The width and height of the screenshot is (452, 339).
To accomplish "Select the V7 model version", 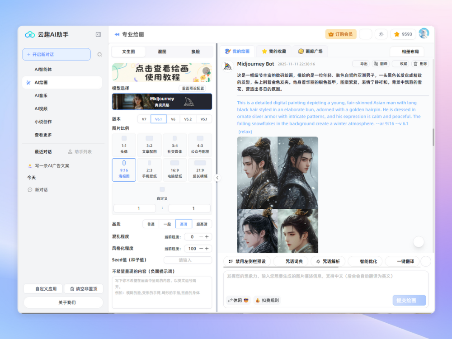I will [144, 119].
